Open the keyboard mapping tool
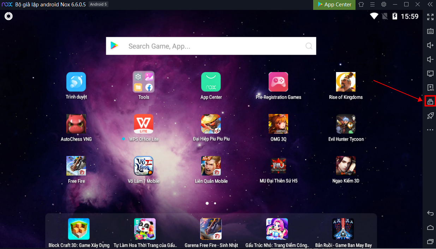The height and width of the screenshot is (249, 436). coord(430,31)
